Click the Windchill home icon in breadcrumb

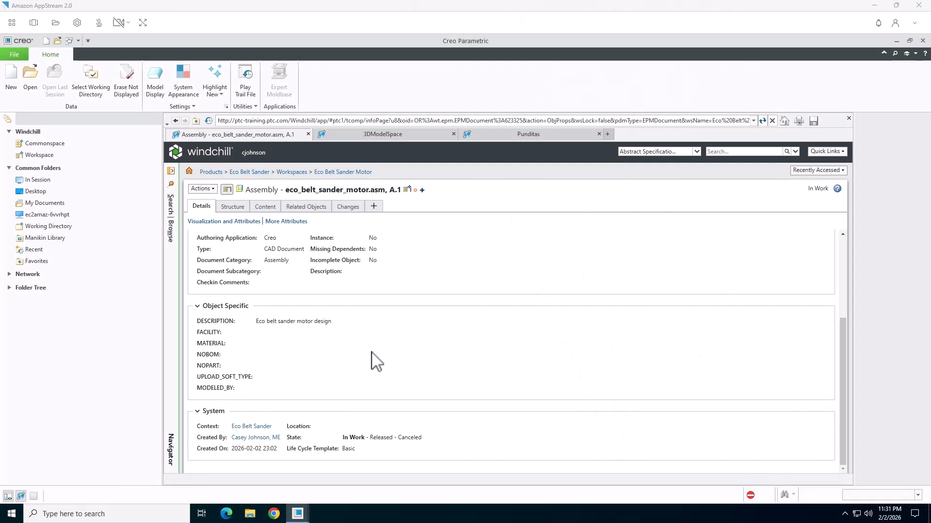189,171
